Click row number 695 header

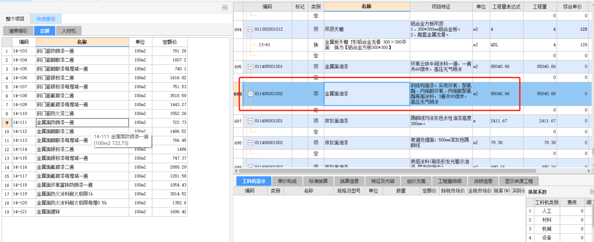[x=238, y=66]
